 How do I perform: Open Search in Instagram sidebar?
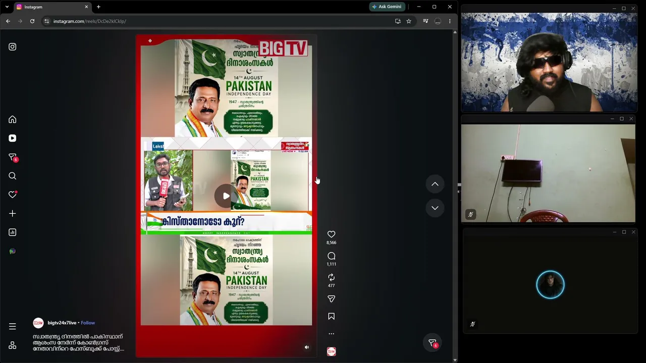[13, 176]
